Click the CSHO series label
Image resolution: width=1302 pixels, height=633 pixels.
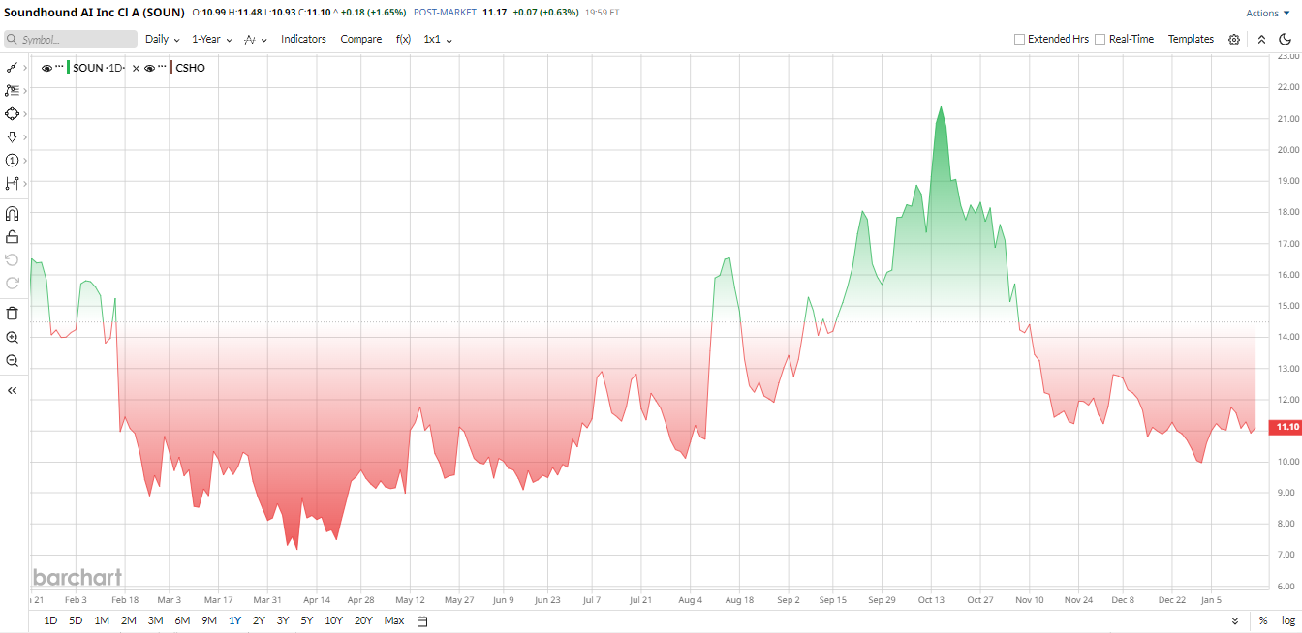coord(191,68)
